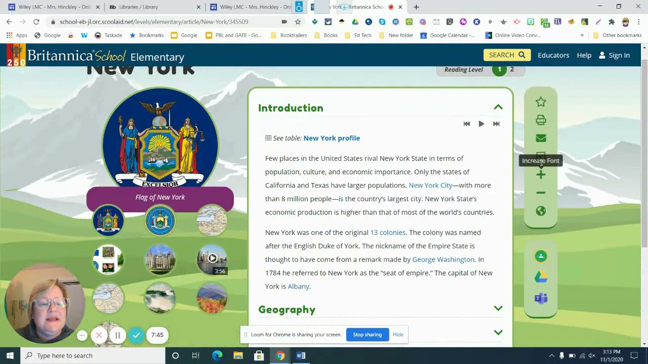Bookmark this page with star

(298, 22)
